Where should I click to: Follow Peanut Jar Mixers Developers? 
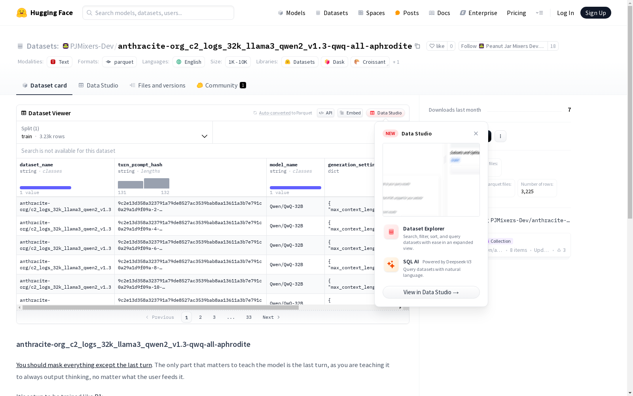click(503, 46)
